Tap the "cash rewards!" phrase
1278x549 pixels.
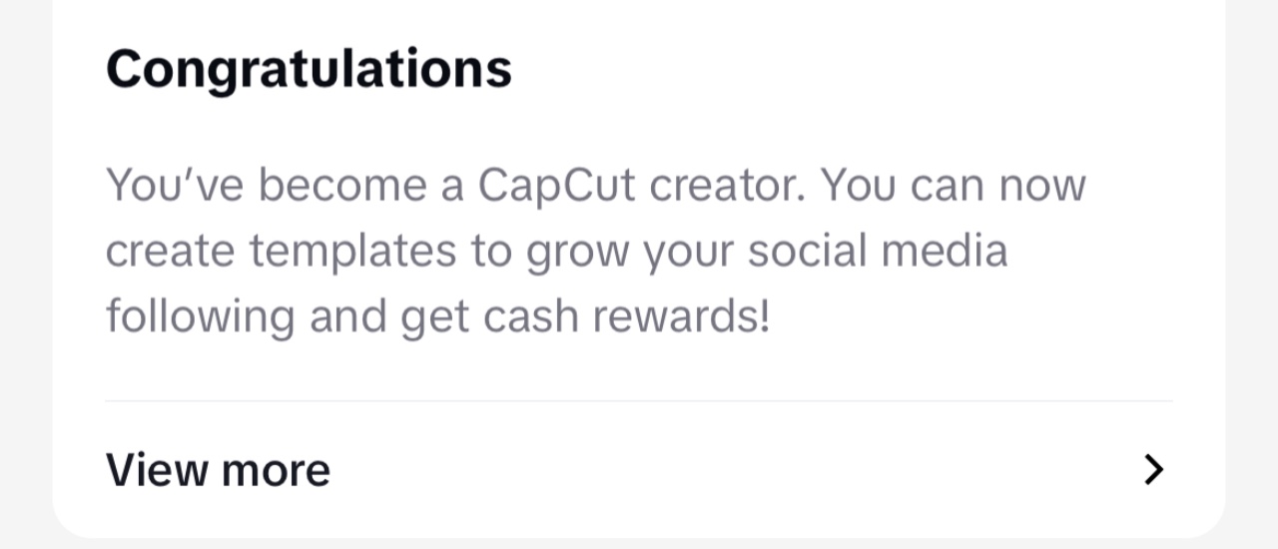pyautogui.click(x=627, y=316)
